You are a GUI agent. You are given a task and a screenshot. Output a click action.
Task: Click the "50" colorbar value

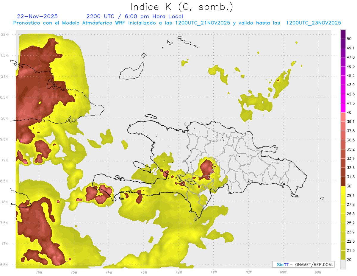click(349, 39)
